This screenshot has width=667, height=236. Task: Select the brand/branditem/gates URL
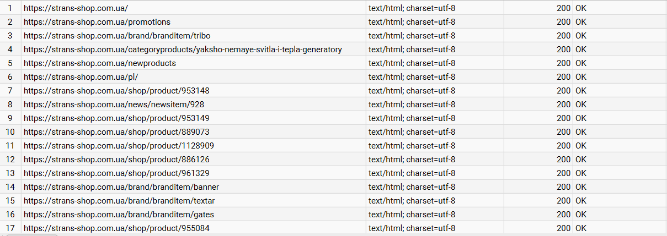click(119, 215)
